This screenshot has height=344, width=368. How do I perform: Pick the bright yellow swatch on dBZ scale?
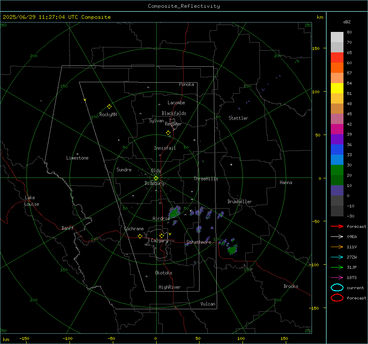[337, 88]
